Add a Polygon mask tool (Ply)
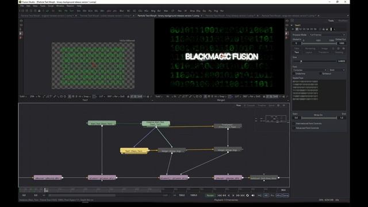Screen dimensions: 368x207 (210, 11)
